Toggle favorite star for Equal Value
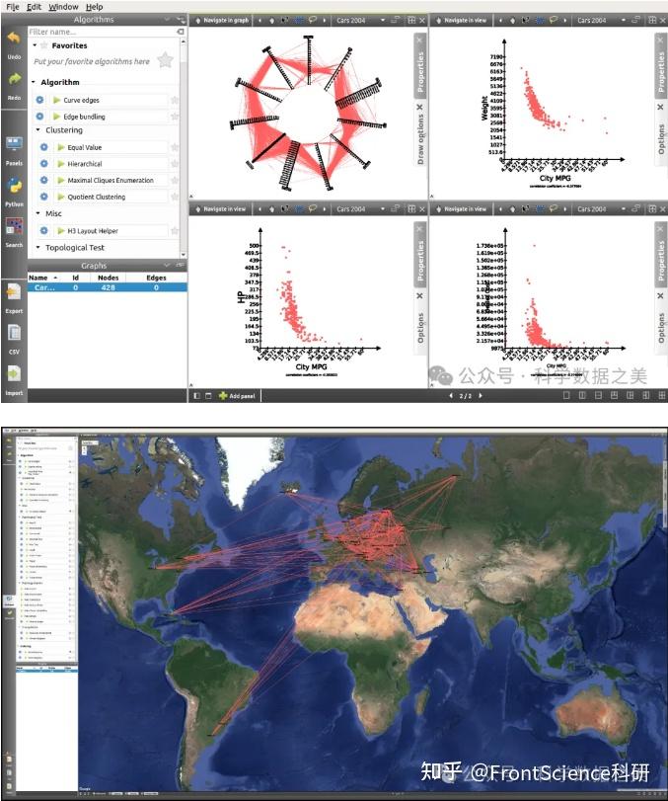668x801 pixels. 175,147
